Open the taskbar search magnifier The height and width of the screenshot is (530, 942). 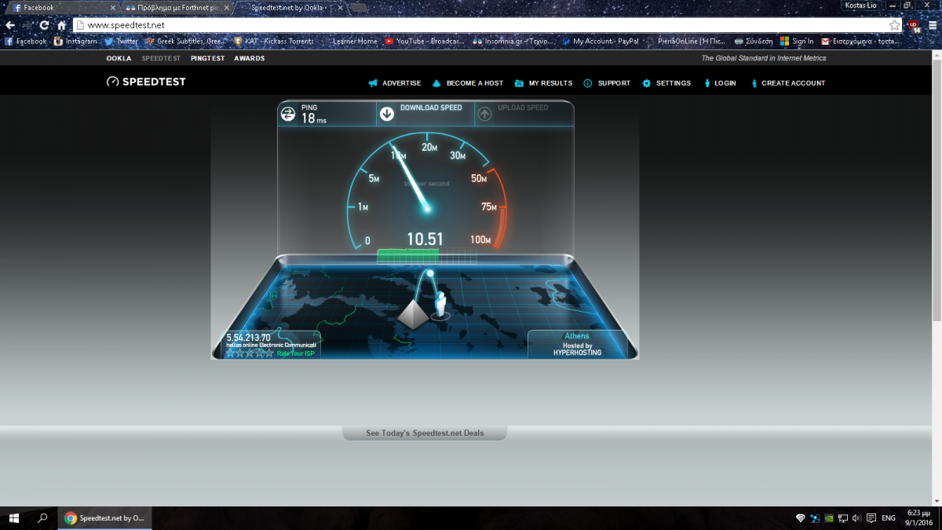43,518
